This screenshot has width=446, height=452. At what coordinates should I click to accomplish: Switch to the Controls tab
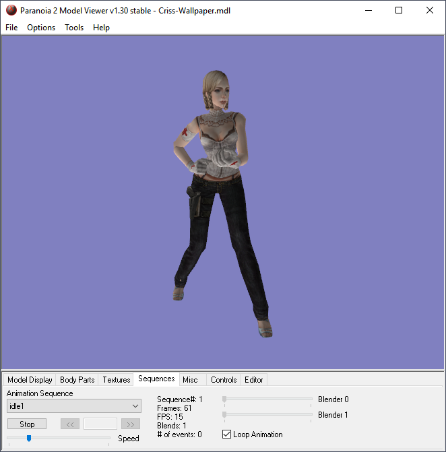[224, 380]
